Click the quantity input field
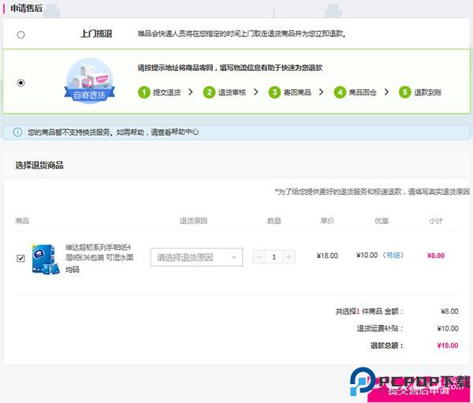This screenshot has width=473, height=403. 274,257
